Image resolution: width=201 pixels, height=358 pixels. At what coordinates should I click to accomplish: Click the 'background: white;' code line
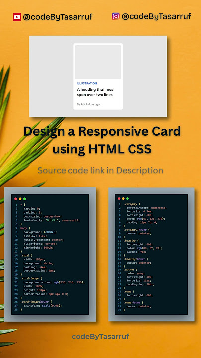click(x=38, y=263)
